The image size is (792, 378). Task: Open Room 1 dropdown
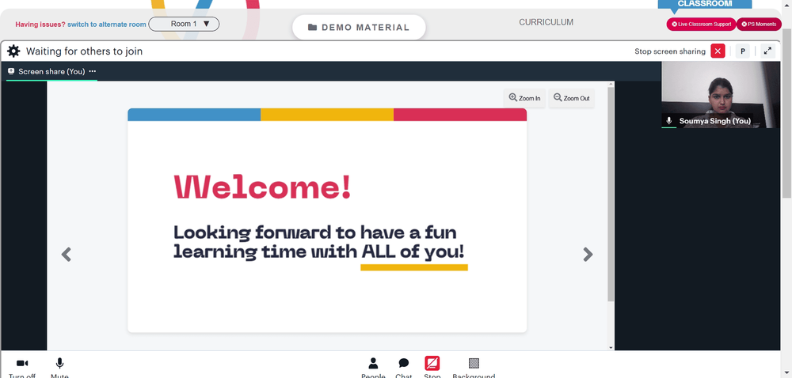point(184,24)
